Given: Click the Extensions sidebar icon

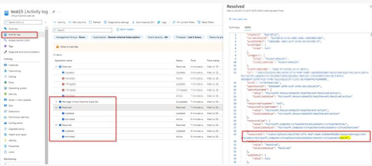Looking at the screenshot, I should tap(6, 112).
